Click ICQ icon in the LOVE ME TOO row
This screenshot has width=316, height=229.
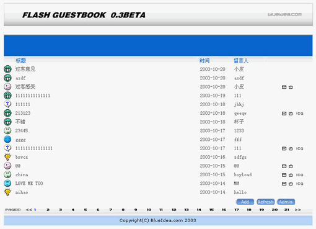click(x=300, y=184)
